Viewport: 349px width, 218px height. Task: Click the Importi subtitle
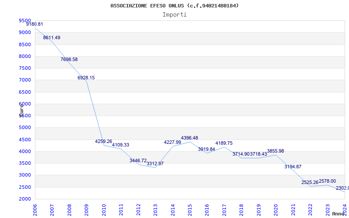coord(174,15)
